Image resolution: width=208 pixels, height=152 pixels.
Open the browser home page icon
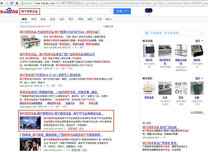(17, 3)
